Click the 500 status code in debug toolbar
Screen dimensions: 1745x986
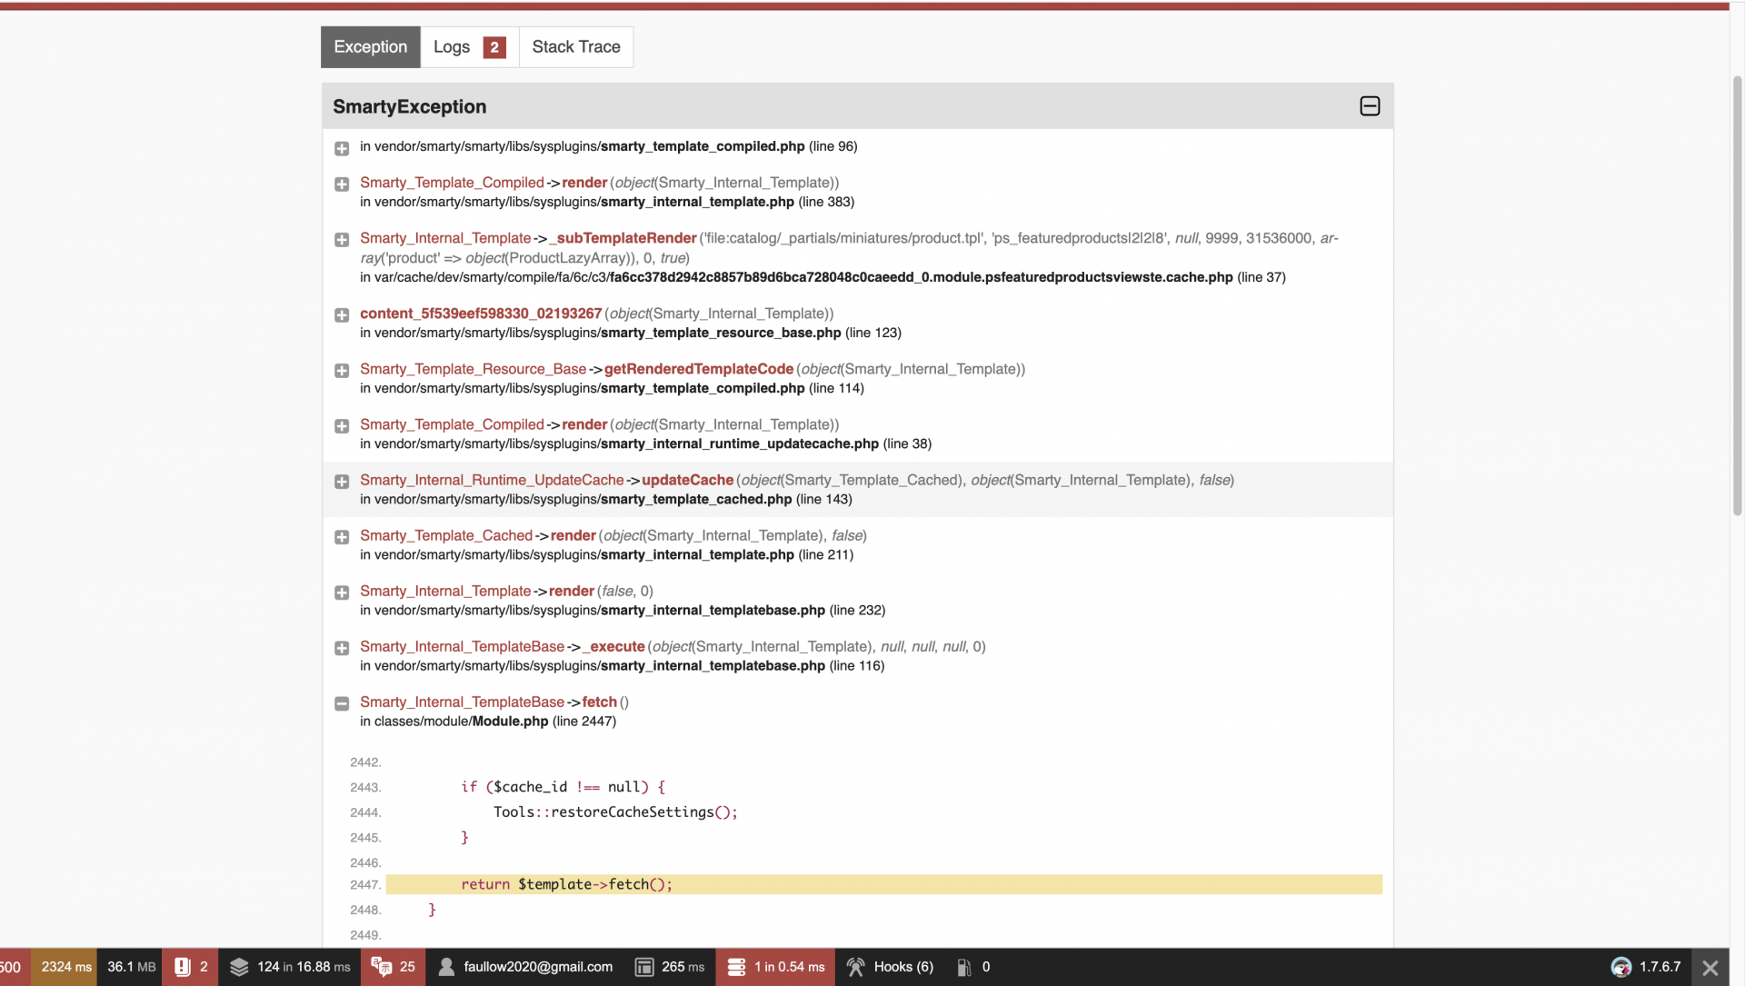point(13,967)
